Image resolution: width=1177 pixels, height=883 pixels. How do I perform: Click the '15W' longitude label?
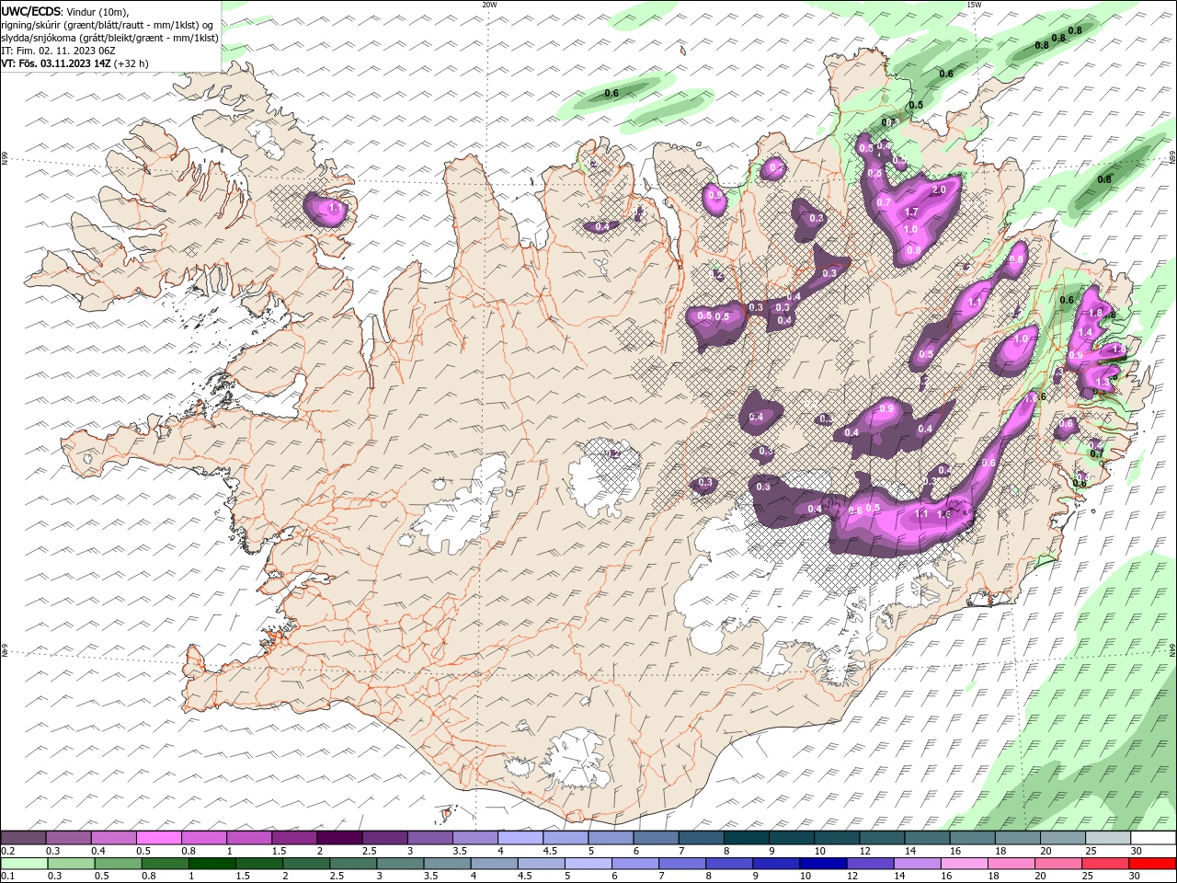[974, 5]
